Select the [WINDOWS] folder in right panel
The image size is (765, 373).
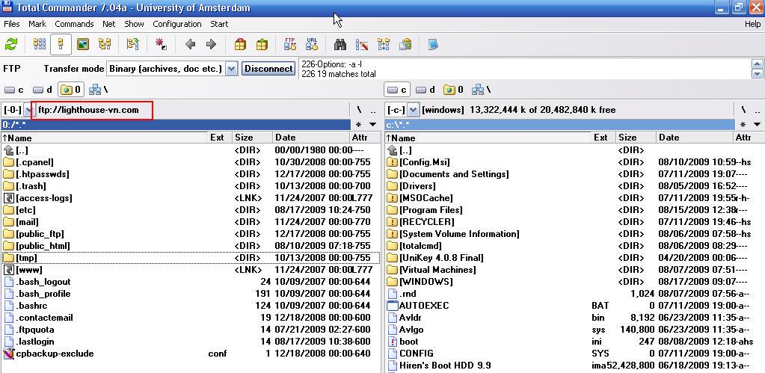(x=574, y=282)
